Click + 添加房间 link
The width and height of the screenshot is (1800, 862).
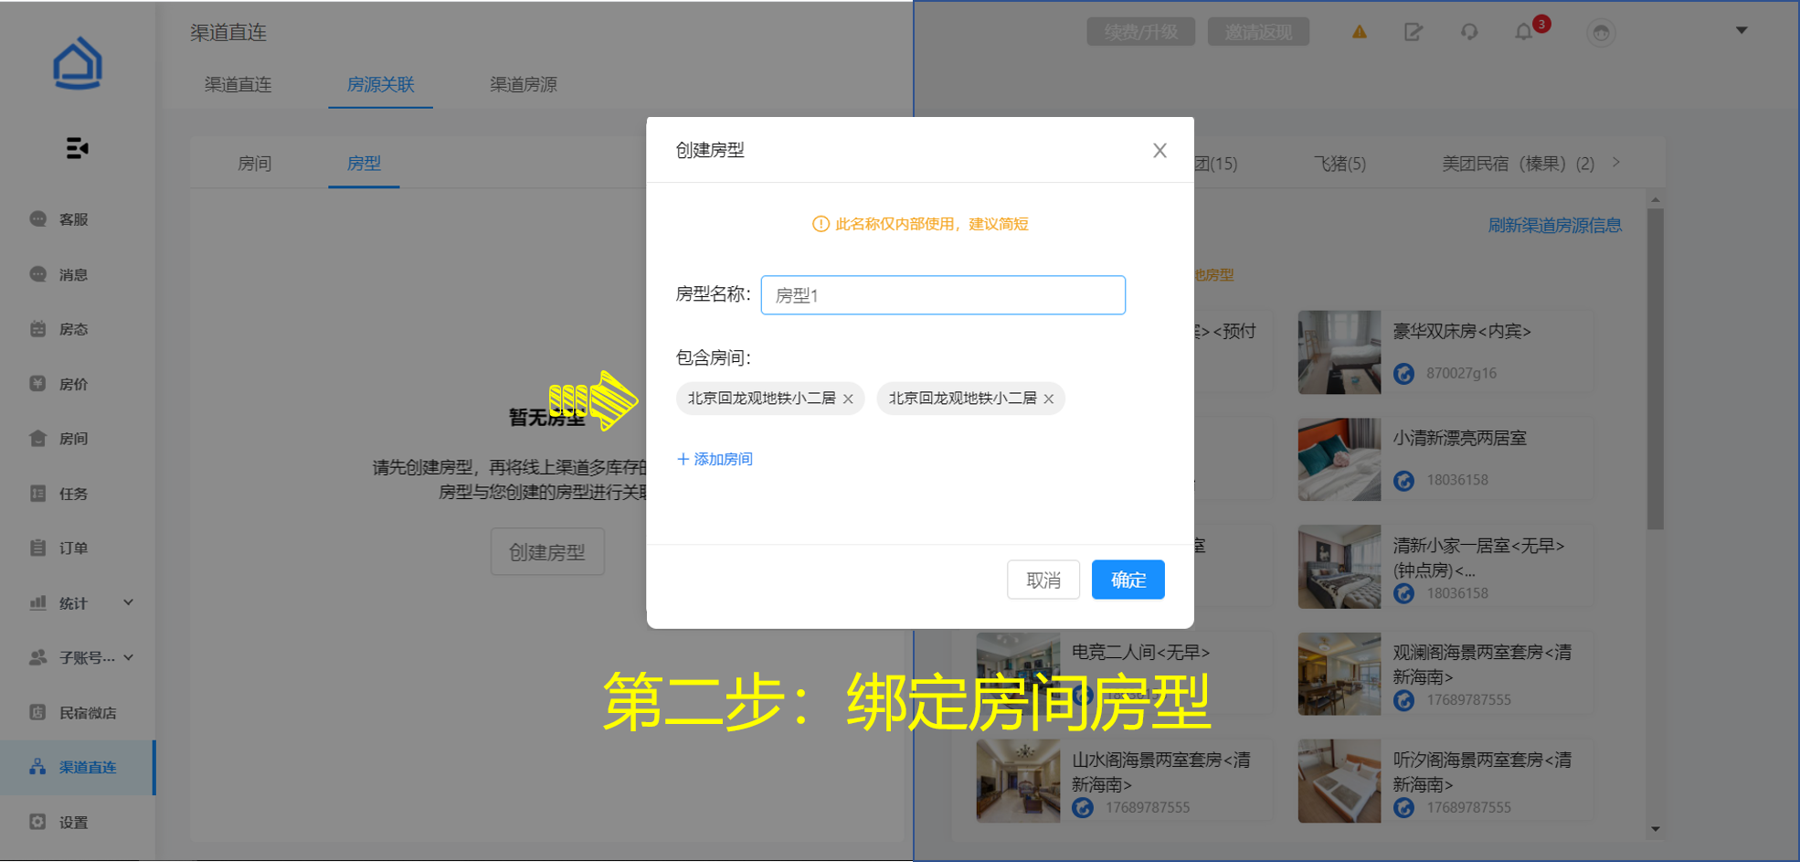[715, 459]
